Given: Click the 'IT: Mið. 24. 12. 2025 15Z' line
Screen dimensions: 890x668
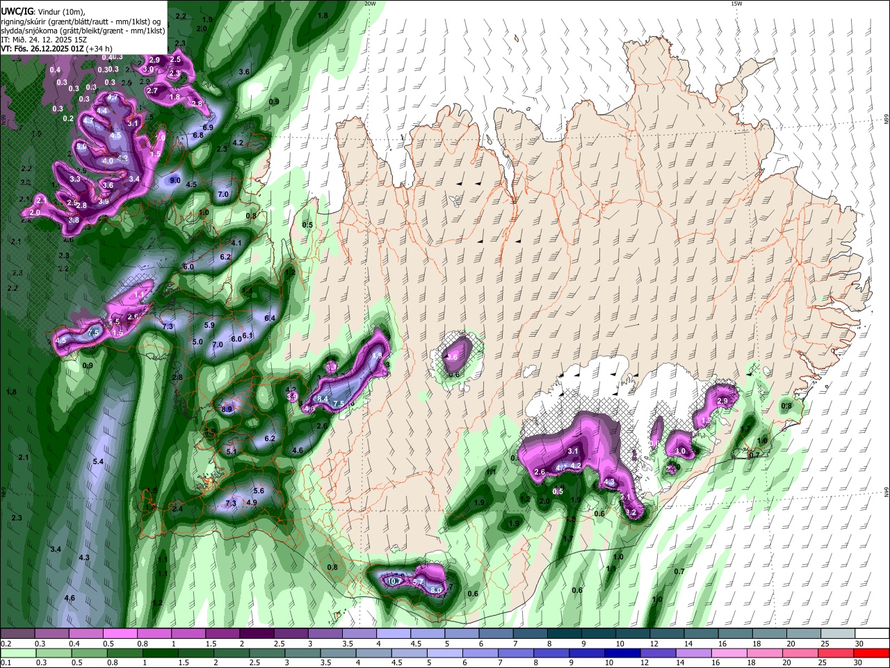Looking at the screenshot, I should pyautogui.click(x=42, y=40).
